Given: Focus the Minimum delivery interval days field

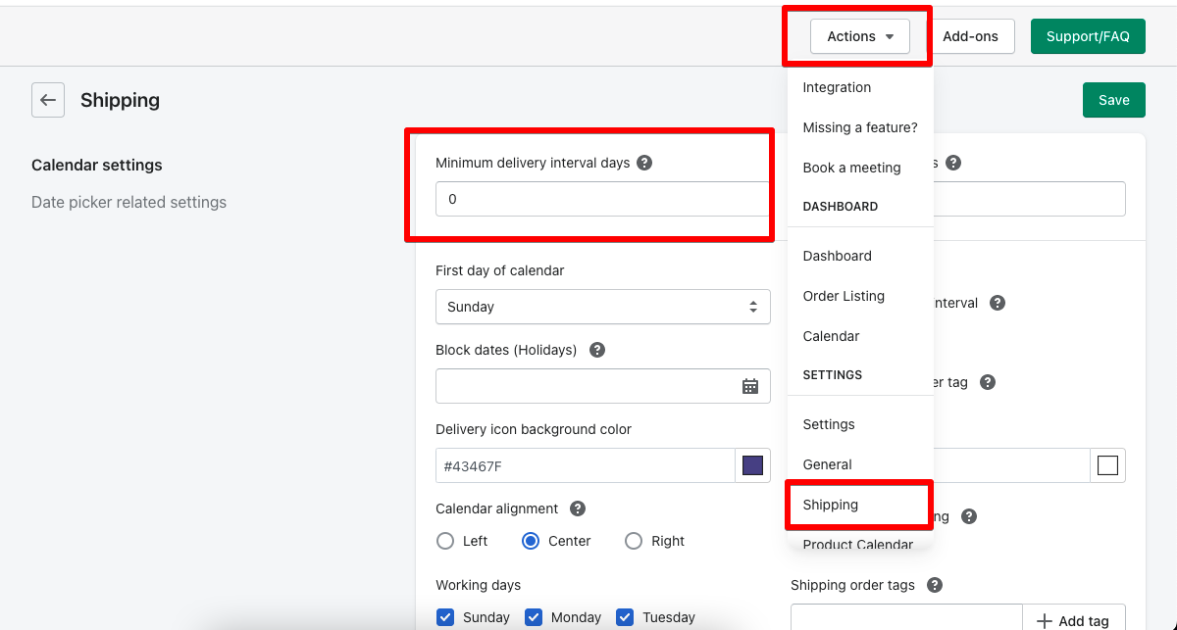Looking at the screenshot, I should 602,199.
